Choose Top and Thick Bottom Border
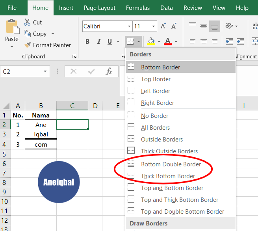This screenshot has width=258, height=231. 180,200
